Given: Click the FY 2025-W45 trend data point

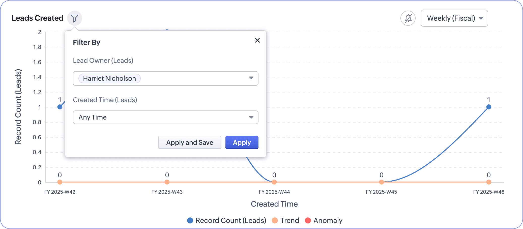Looking at the screenshot, I should (x=381, y=182).
